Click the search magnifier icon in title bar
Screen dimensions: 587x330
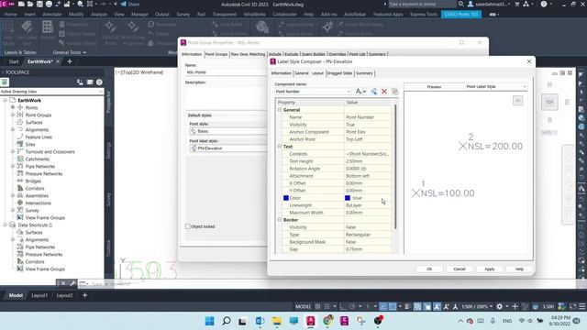[x=461, y=4]
